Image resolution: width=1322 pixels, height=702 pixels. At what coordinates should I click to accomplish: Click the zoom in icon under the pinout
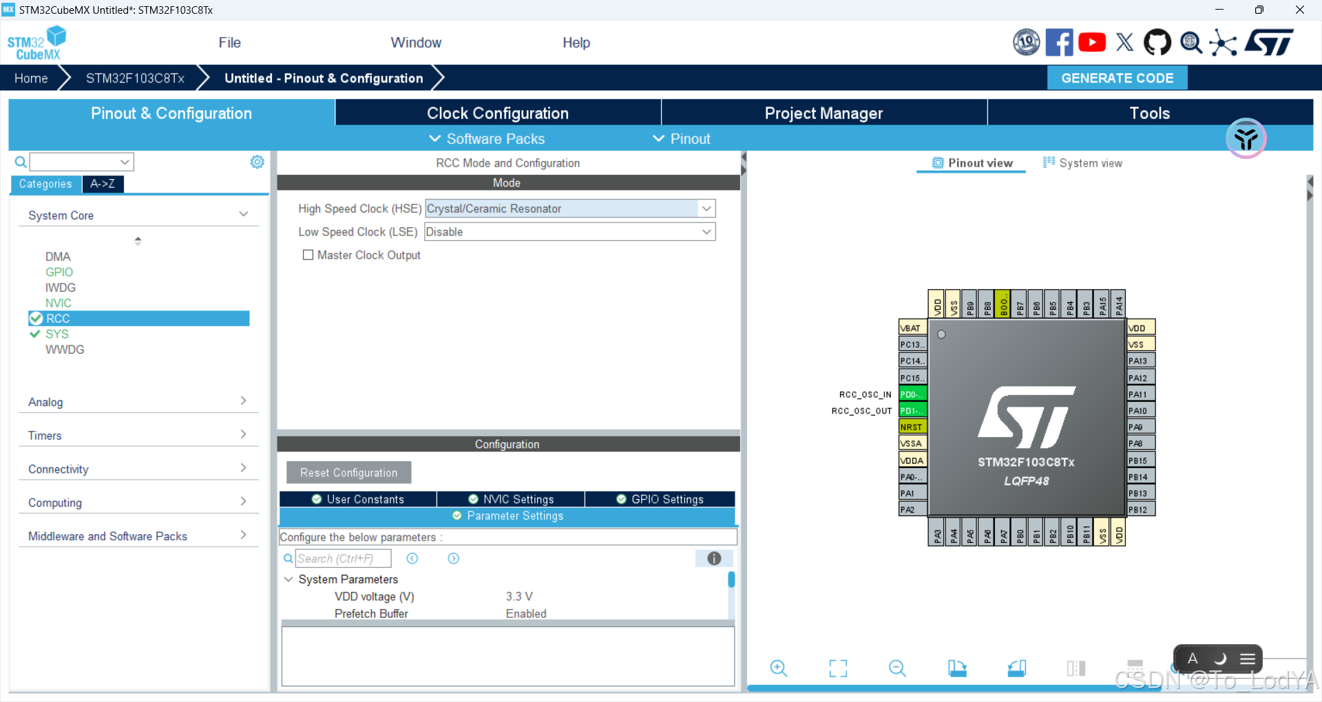coord(779,668)
